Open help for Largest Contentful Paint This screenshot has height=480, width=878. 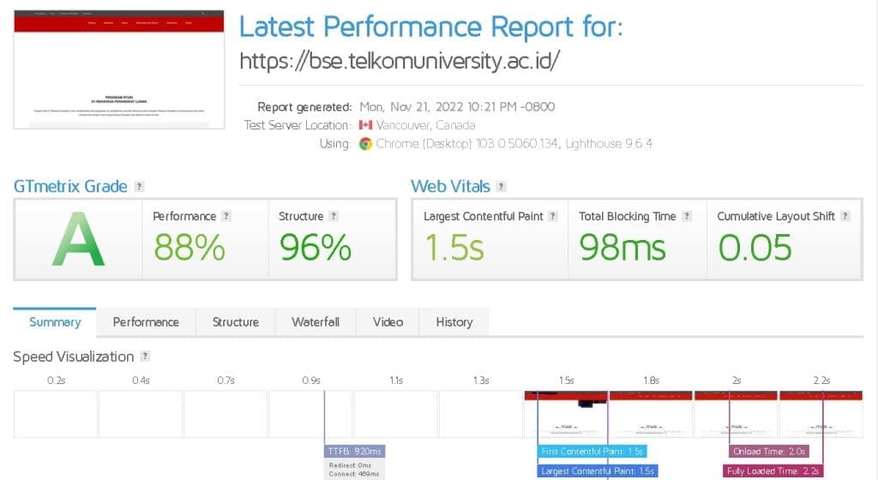point(553,216)
